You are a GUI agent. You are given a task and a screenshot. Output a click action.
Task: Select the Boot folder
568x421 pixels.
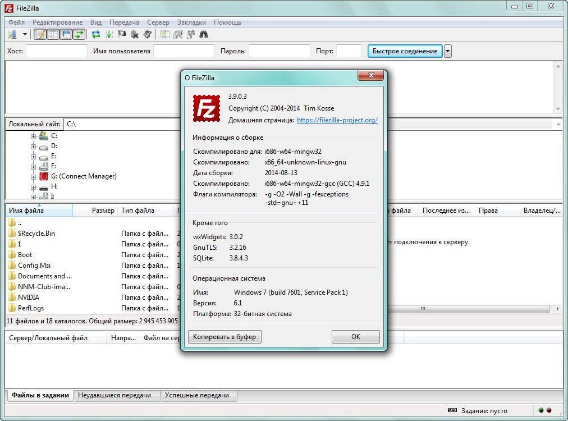click(25, 255)
